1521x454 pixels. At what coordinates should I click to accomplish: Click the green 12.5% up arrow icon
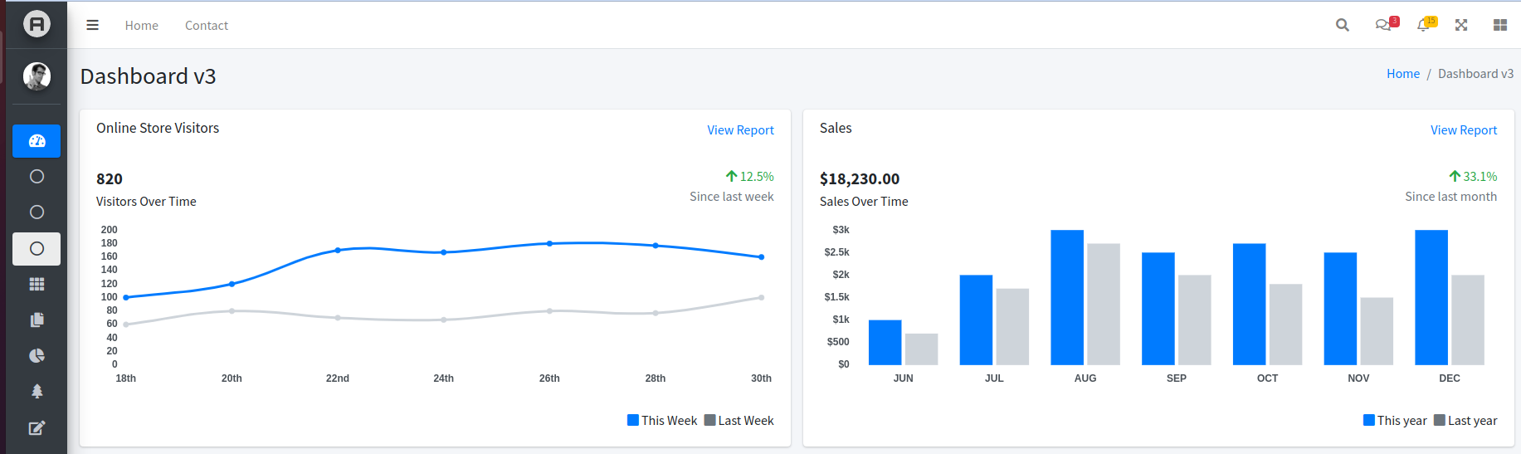tap(731, 176)
